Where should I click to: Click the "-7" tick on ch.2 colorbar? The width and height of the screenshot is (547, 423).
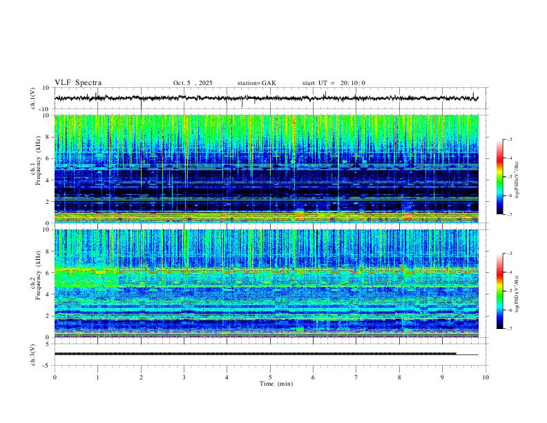pyautogui.click(x=509, y=329)
